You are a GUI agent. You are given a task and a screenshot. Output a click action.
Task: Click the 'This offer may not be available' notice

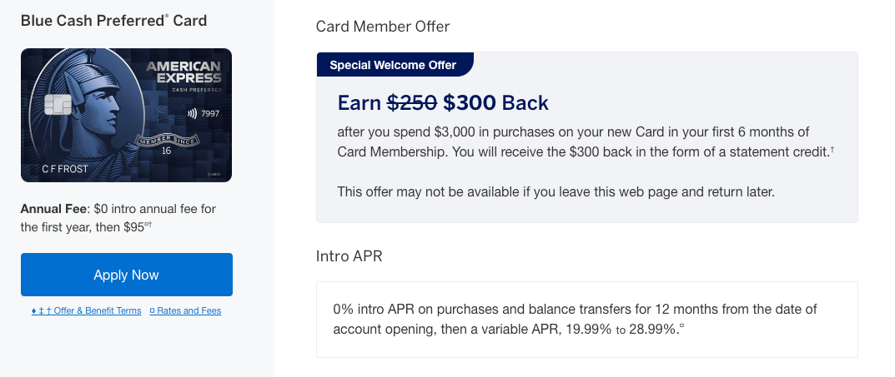click(x=556, y=192)
